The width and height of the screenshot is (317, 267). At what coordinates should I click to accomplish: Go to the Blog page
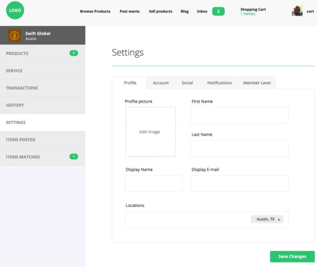184,11
